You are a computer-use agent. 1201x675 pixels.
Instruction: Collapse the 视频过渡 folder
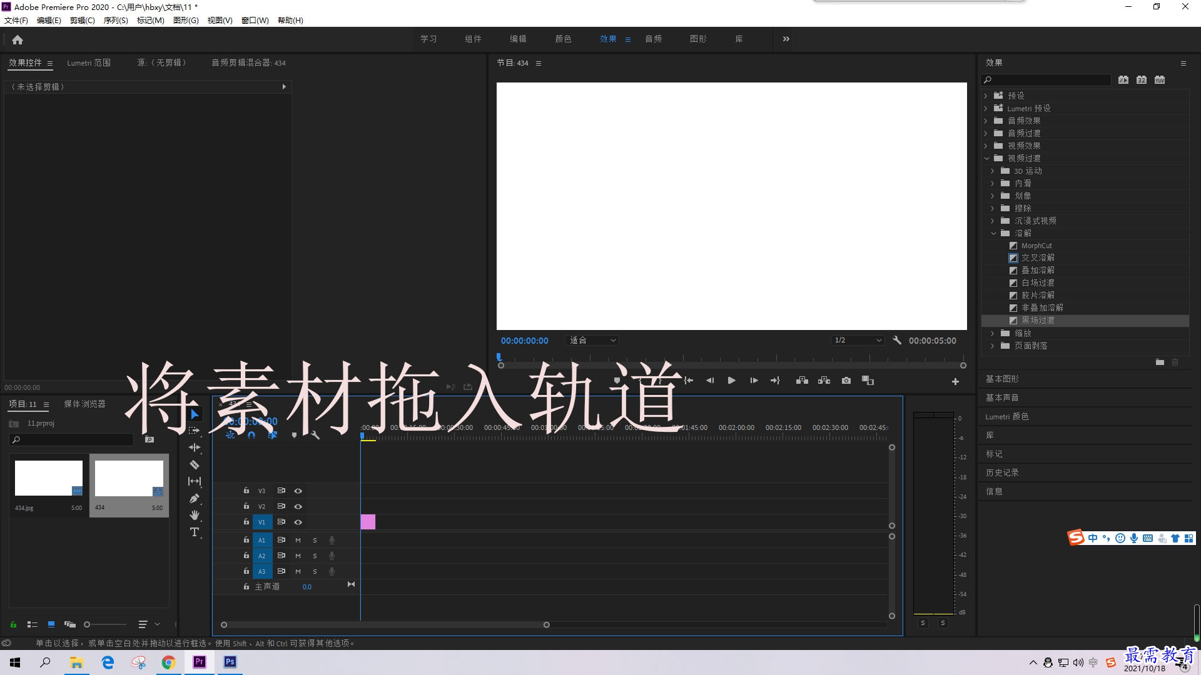tap(986, 159)
